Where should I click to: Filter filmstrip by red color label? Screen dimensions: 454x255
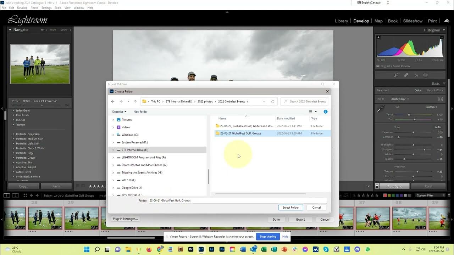click(385, 195)
